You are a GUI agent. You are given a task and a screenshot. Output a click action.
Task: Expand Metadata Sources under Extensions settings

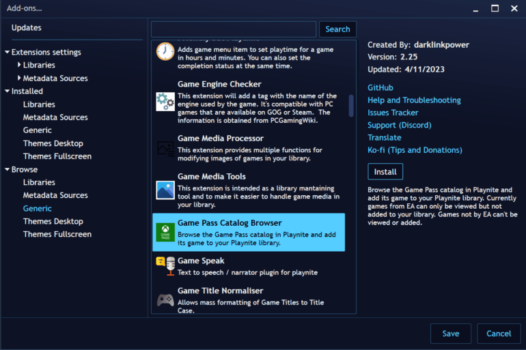[x=19, y=78]
